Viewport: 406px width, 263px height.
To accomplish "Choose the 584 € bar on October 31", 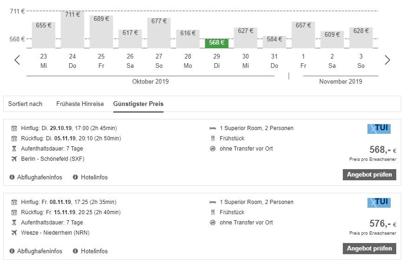I will [x=275, y=41].
